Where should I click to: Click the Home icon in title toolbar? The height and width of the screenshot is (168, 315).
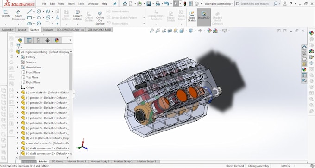125,4
